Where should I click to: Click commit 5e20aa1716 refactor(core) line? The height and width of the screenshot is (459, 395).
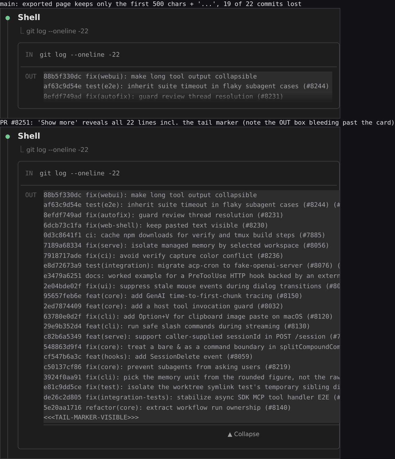coord(167,408)
